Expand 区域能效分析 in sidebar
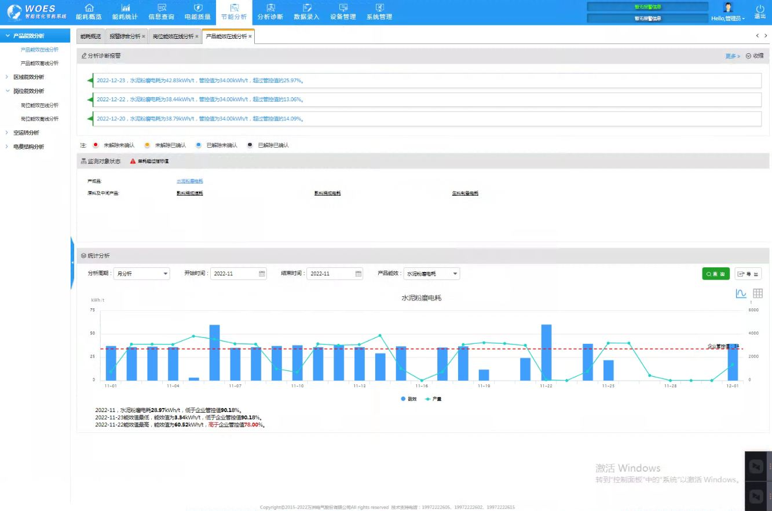The height and width of the screenshot is (511, 772). tap(28, 77)
